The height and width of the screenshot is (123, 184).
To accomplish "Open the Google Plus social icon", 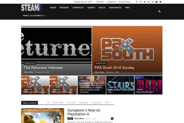I will [140, 2].
